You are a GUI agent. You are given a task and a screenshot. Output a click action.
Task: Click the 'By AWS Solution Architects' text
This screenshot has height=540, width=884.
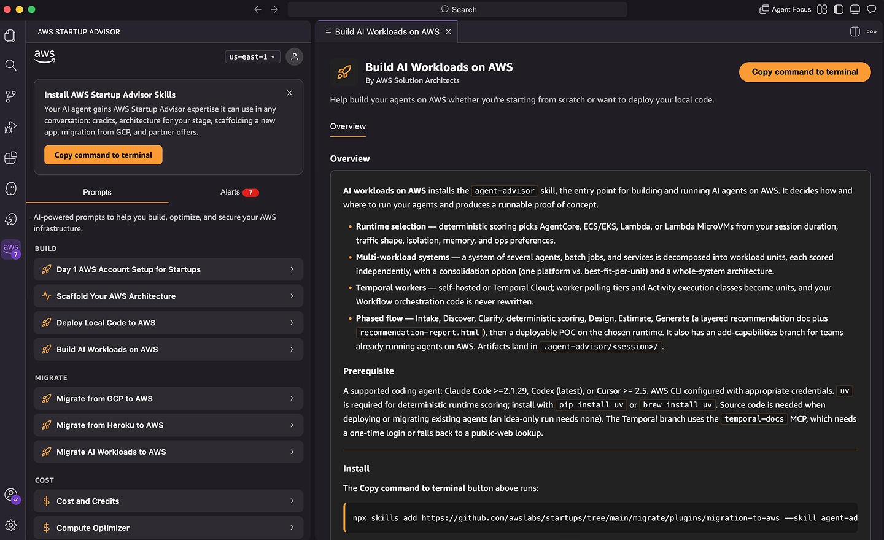coord(413,80)
